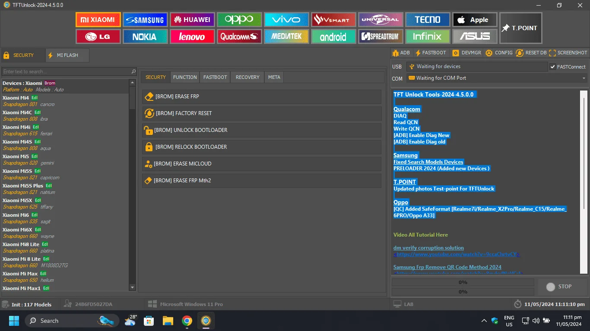Select the Apple brand button

[475, 19]
